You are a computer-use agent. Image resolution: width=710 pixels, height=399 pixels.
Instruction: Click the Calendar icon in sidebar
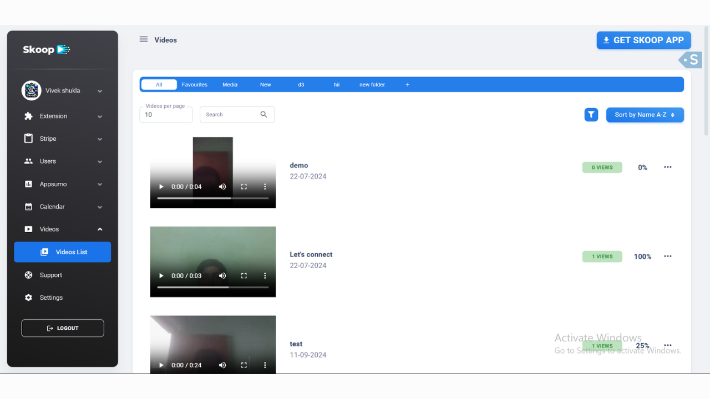click(x=28, y=207)
